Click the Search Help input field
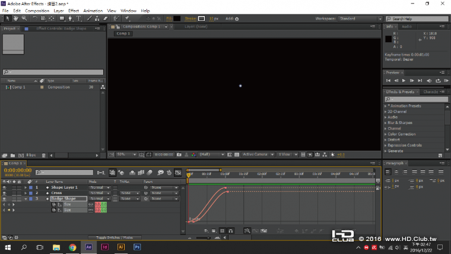This screenshot has width=451, height=254. coord(419,18)
